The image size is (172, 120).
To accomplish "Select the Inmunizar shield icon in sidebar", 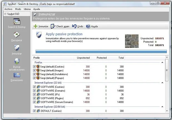I will 17,48.
